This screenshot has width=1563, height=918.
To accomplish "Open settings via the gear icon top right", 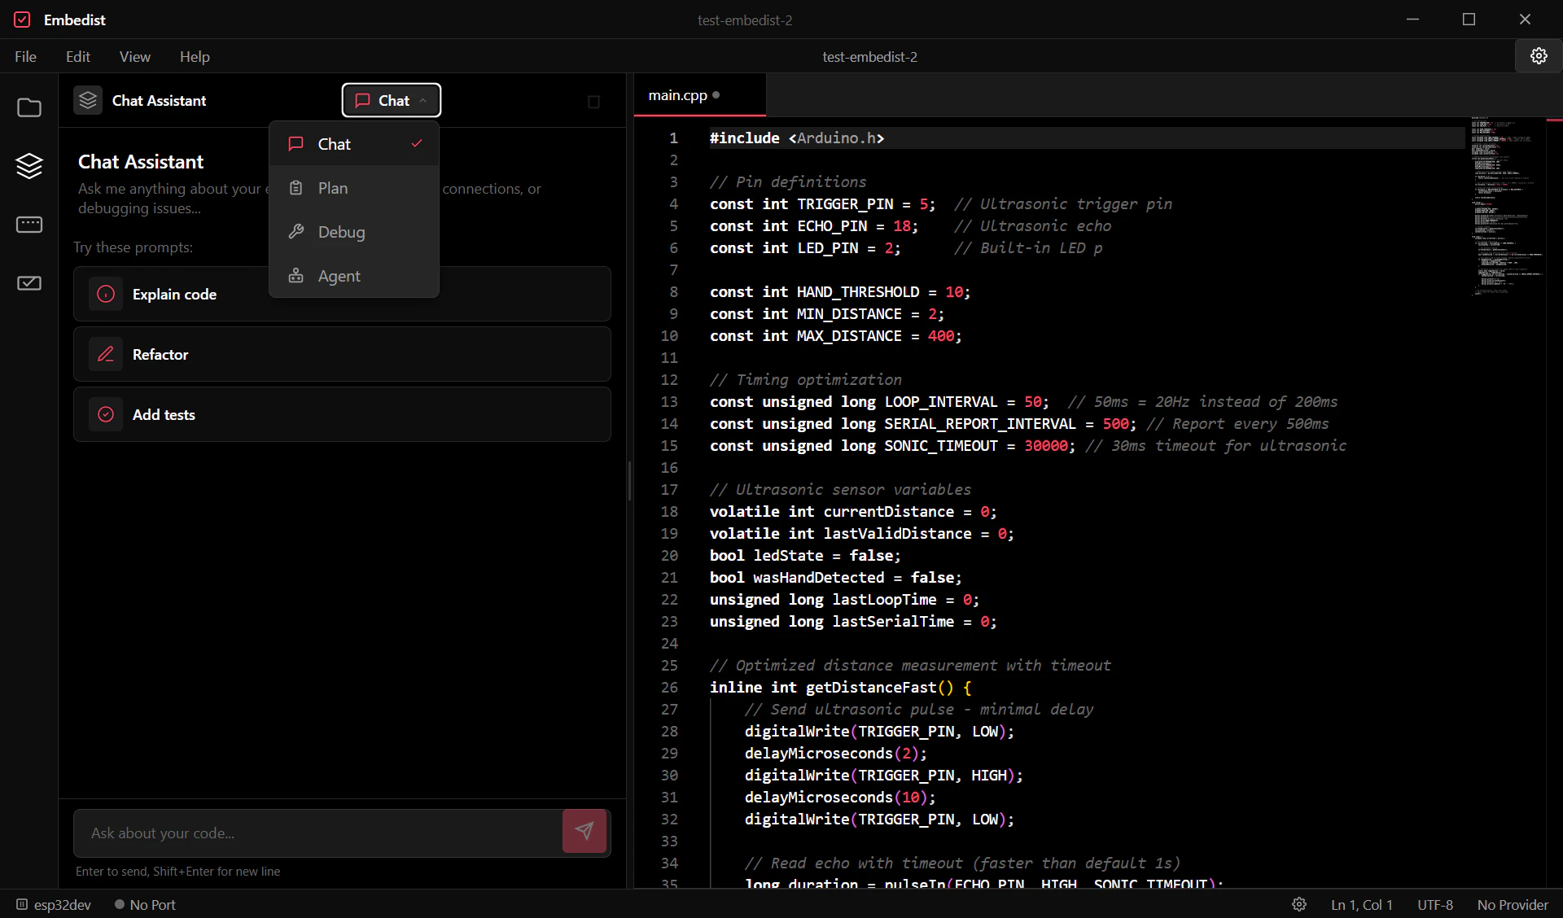I will coord(1538,55).
